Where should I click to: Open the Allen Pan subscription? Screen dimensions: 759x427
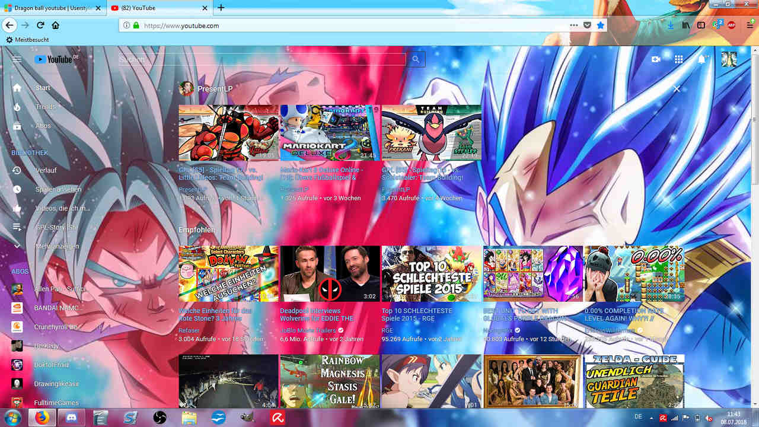[49, 289]
